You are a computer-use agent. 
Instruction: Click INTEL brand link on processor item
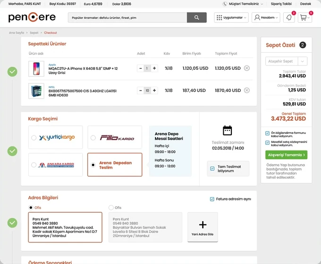[x=51, y=87]
